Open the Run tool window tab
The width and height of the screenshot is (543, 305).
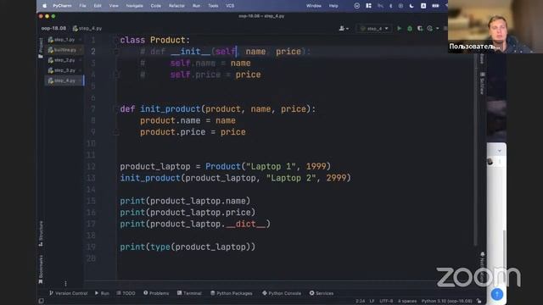tap(102, 293)
